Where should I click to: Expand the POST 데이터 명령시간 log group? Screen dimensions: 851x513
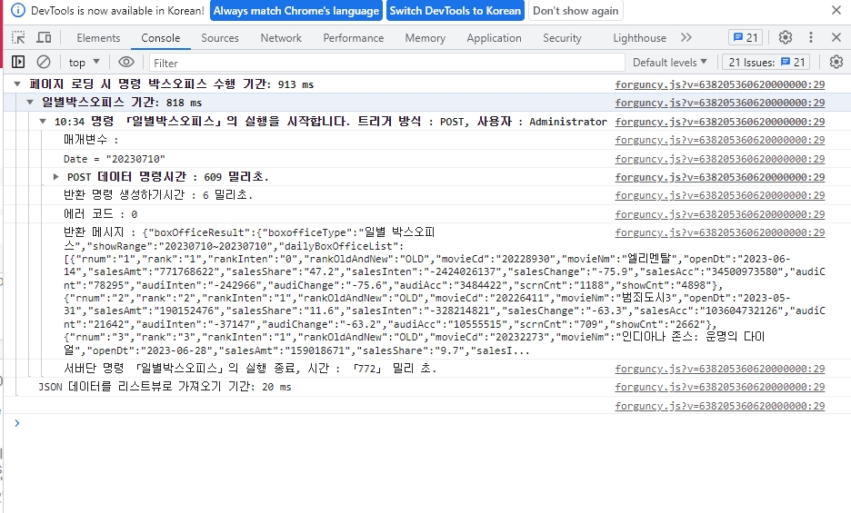(x=56, y=177)
